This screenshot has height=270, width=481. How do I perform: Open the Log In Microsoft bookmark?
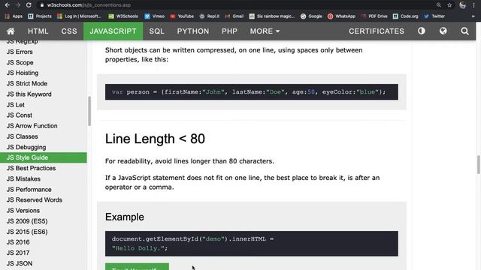point(79,16)
